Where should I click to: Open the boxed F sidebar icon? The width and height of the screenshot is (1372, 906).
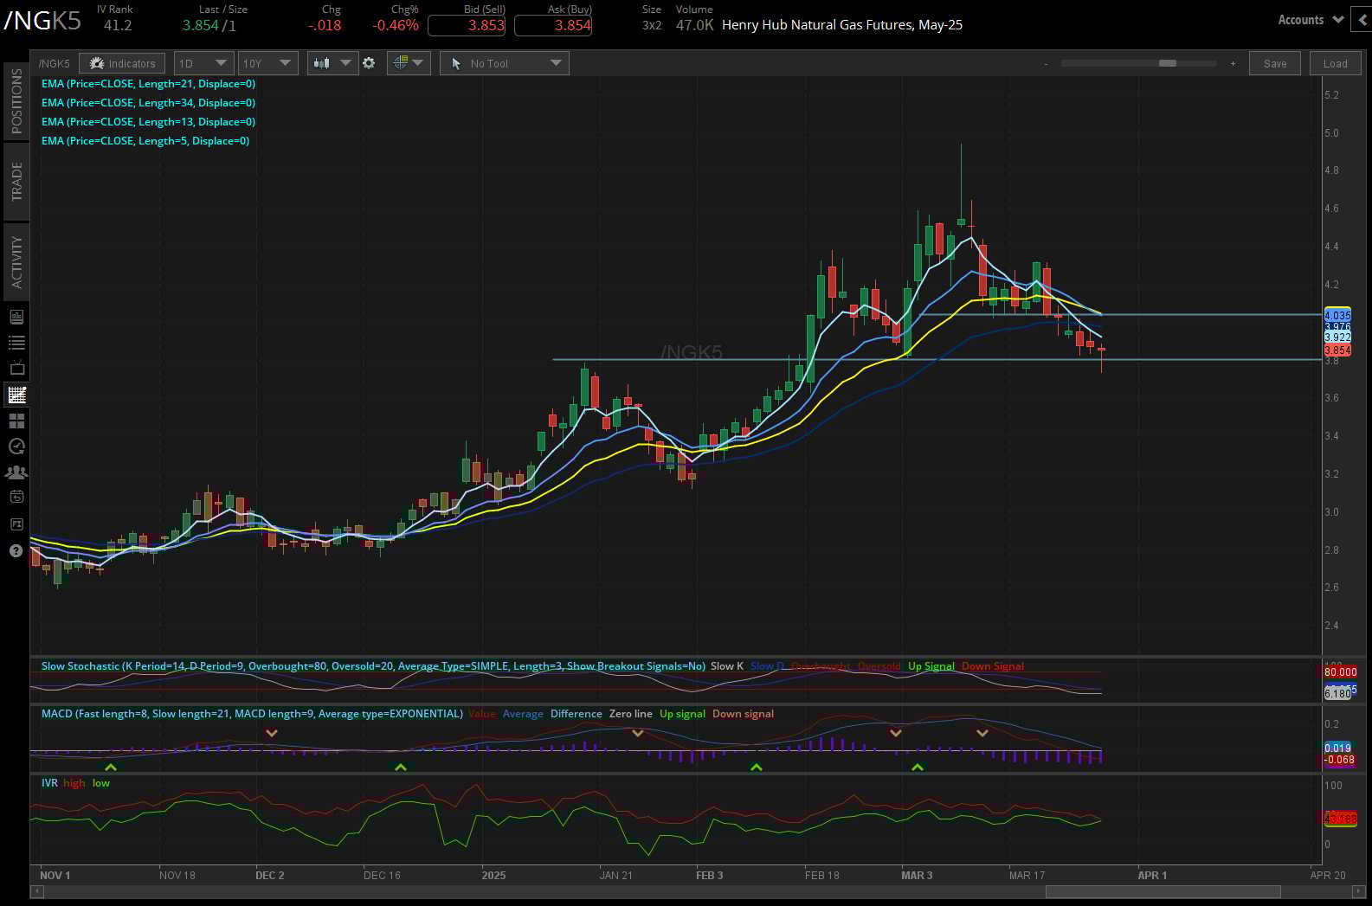[16, 524]
